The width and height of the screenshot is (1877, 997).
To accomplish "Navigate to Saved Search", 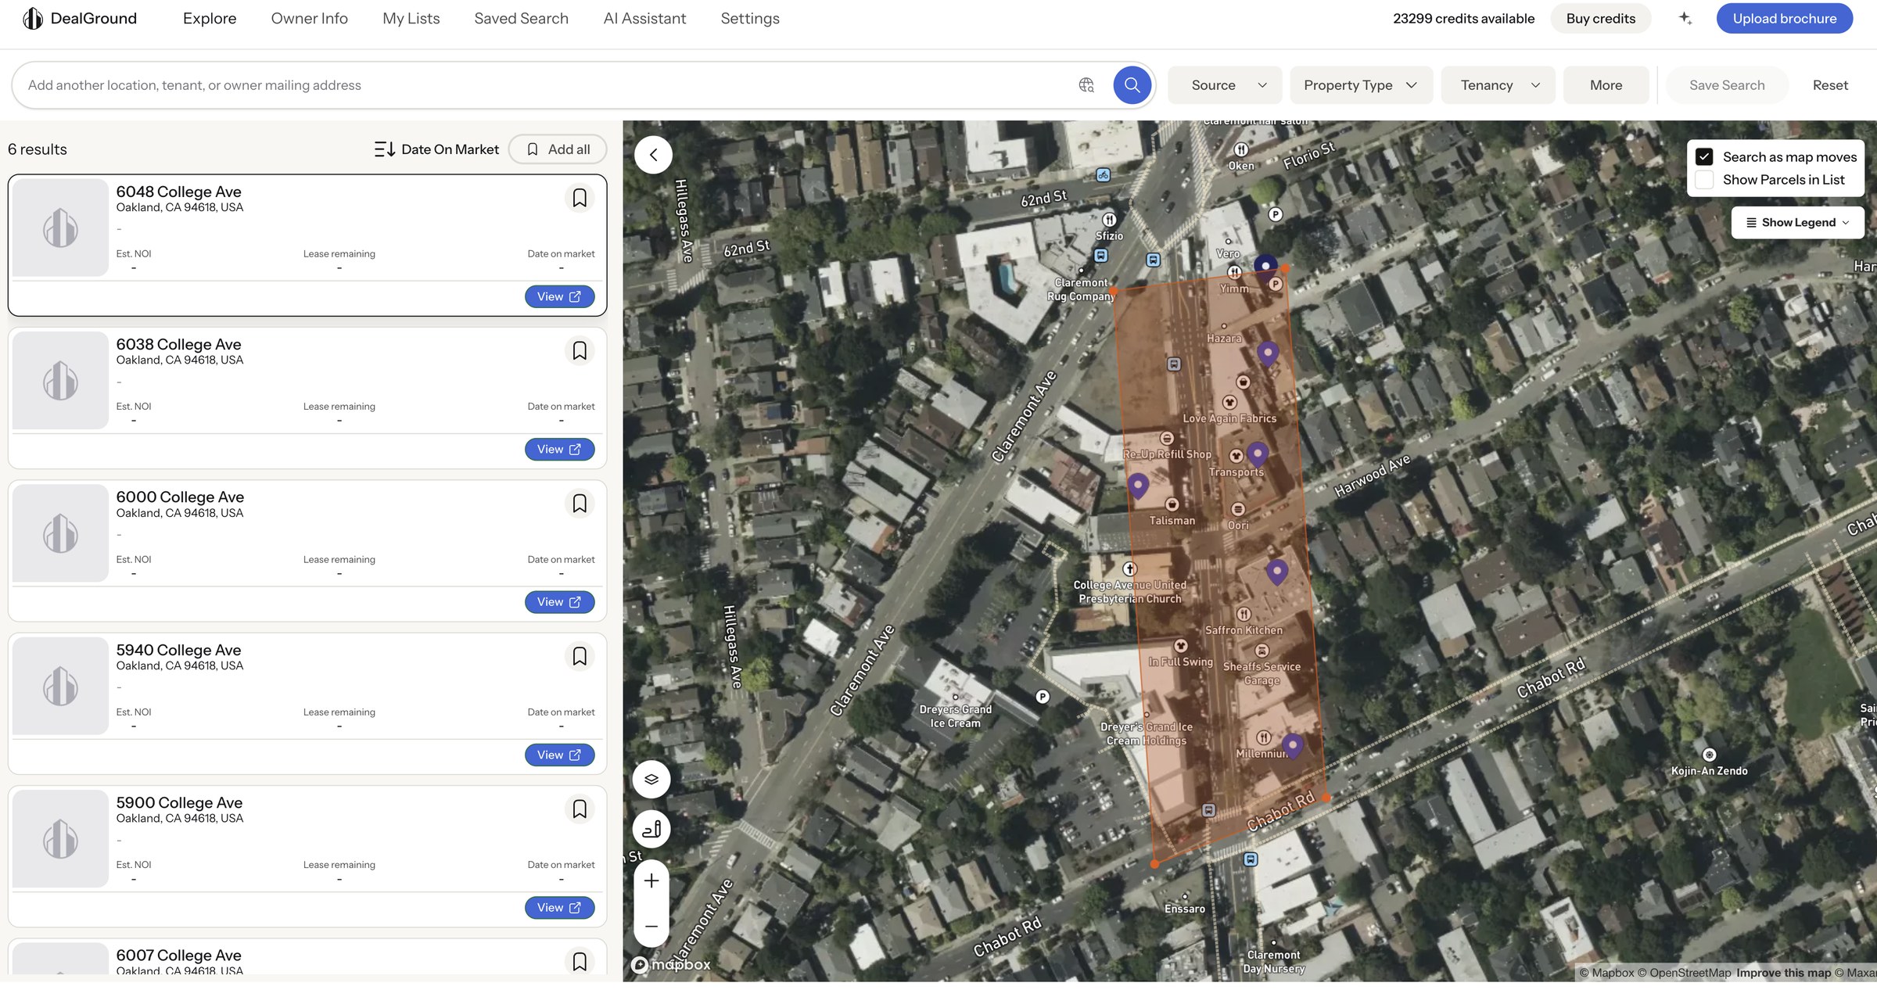I will pos(521,18).
